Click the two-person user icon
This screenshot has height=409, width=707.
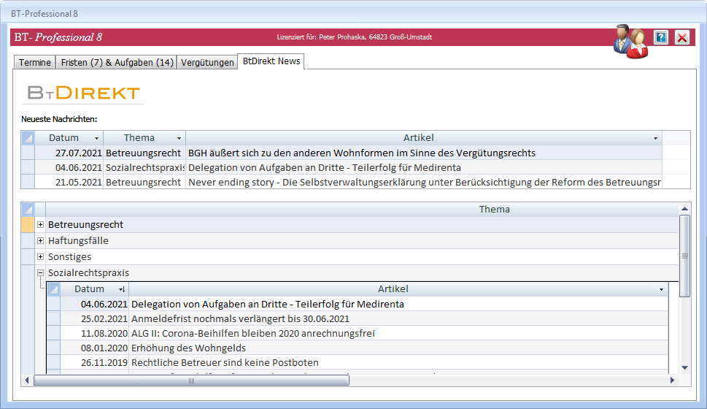[630, 41]
